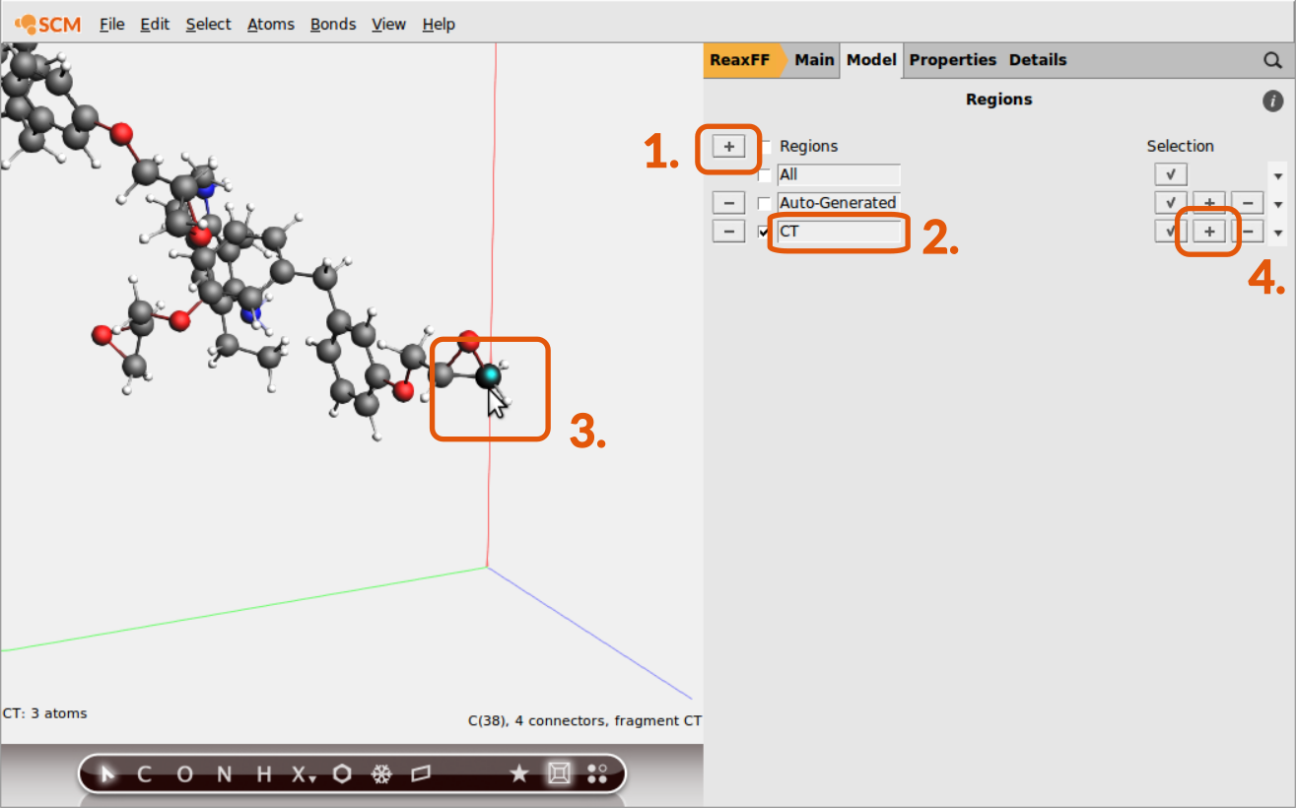This screenshot has width=1296, height=808.
Task: Click the CT region name field
Action: (839, 233)
